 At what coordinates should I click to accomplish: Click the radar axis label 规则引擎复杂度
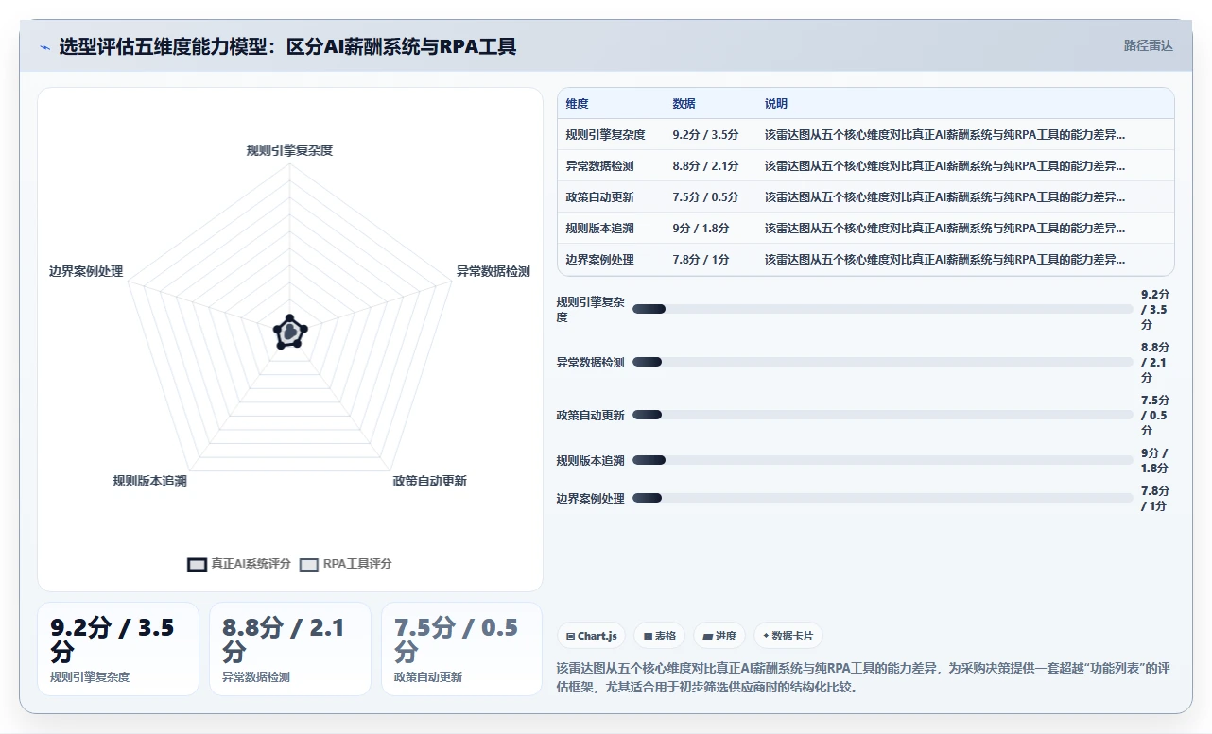coord(289,150)
